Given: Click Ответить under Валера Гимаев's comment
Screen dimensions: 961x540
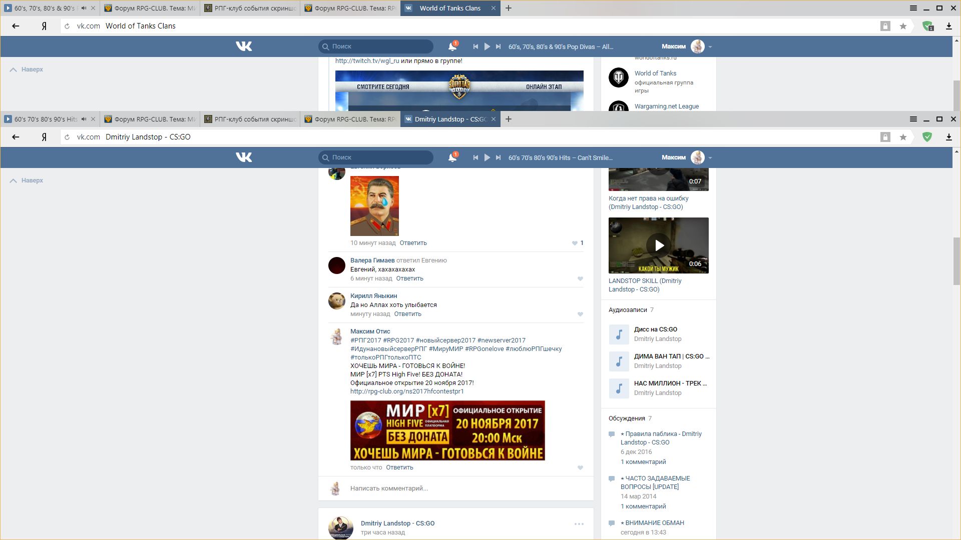Looking at the screenshot, I should click(409, 278).
